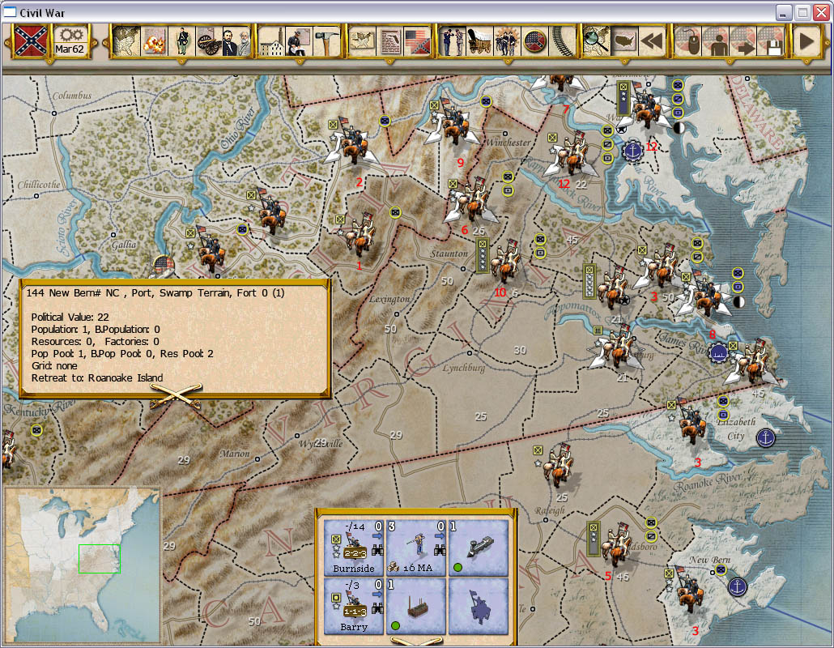Viewport: 834px width, 648px height.
Task: Click blue move arrow on Burnside card
Action: 377,536
